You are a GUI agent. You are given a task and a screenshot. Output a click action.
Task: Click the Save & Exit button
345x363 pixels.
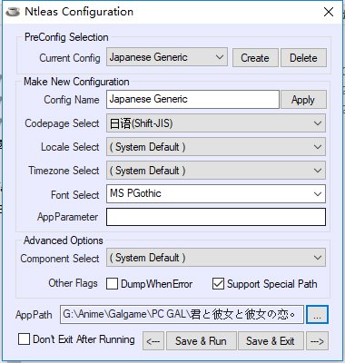pos(271,341)
